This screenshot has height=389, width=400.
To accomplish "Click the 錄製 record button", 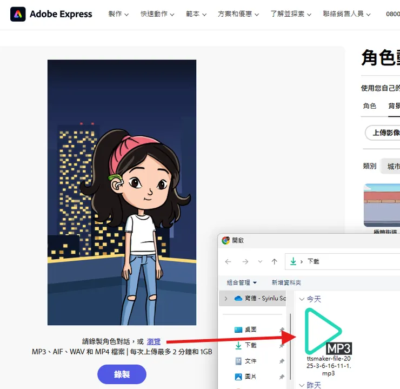I will point(122,374).
